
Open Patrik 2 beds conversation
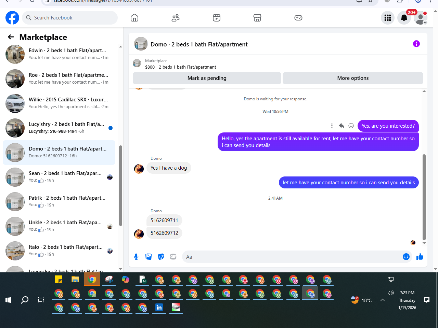59,202
